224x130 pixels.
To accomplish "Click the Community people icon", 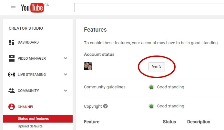I will (12, 91).
